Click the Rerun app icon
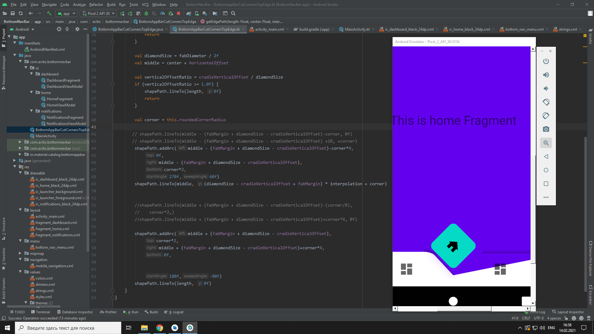594x334 pixels. [123, 13]
